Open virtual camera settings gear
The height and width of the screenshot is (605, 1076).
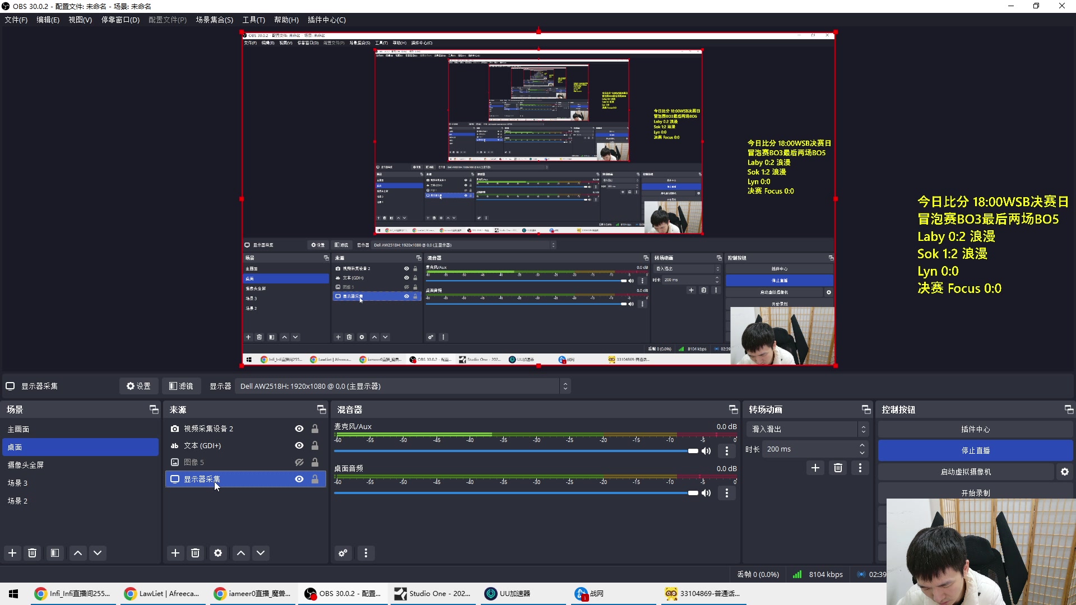click(1065, 472)
